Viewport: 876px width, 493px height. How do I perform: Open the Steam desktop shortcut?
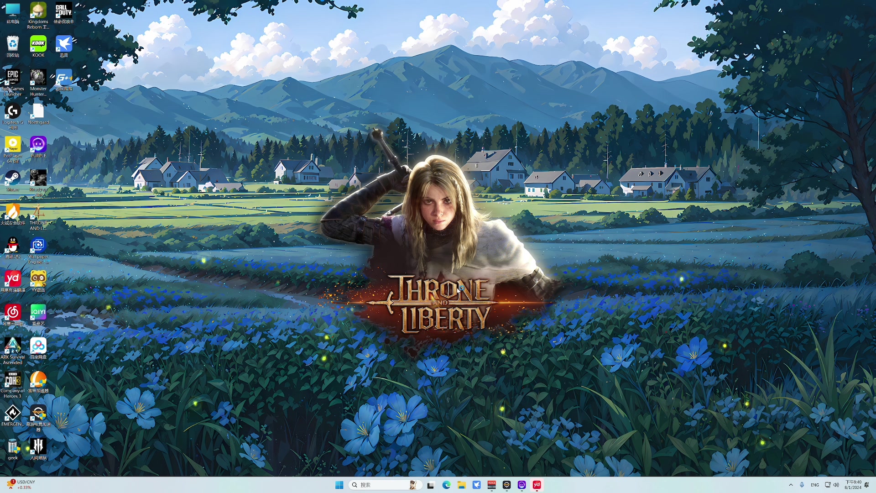(x=13, y=178)
